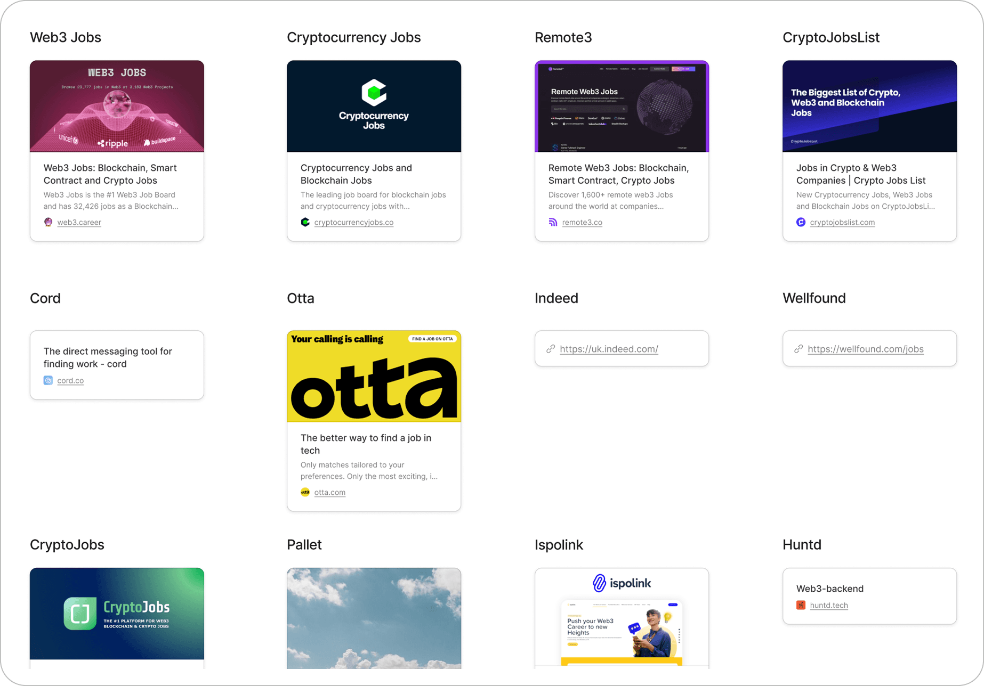Click the Pallet cloudy sky thumbnail

tap(374, 618)
